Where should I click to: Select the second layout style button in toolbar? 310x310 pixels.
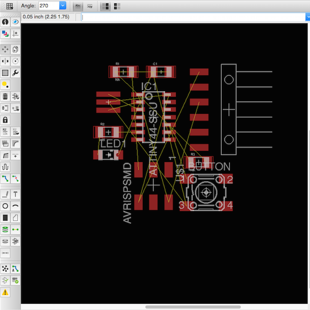pyautogui.click(x=117, y=6)
